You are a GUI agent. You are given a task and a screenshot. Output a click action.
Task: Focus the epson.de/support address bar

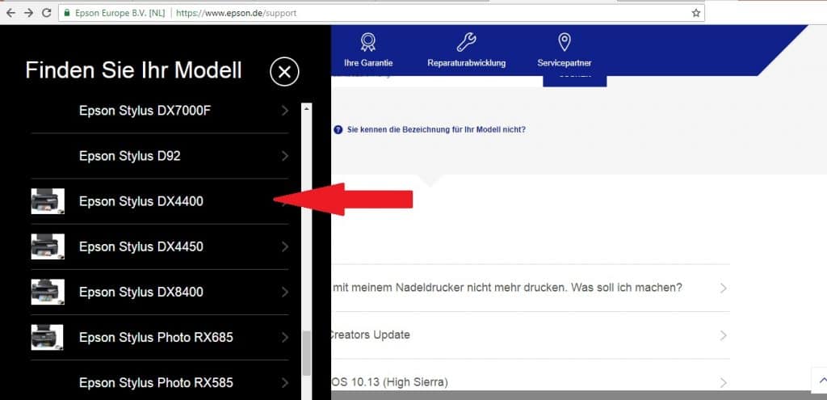pos(381,13)
